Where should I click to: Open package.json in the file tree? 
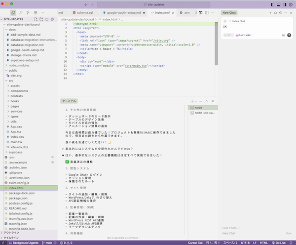point(29,198)
